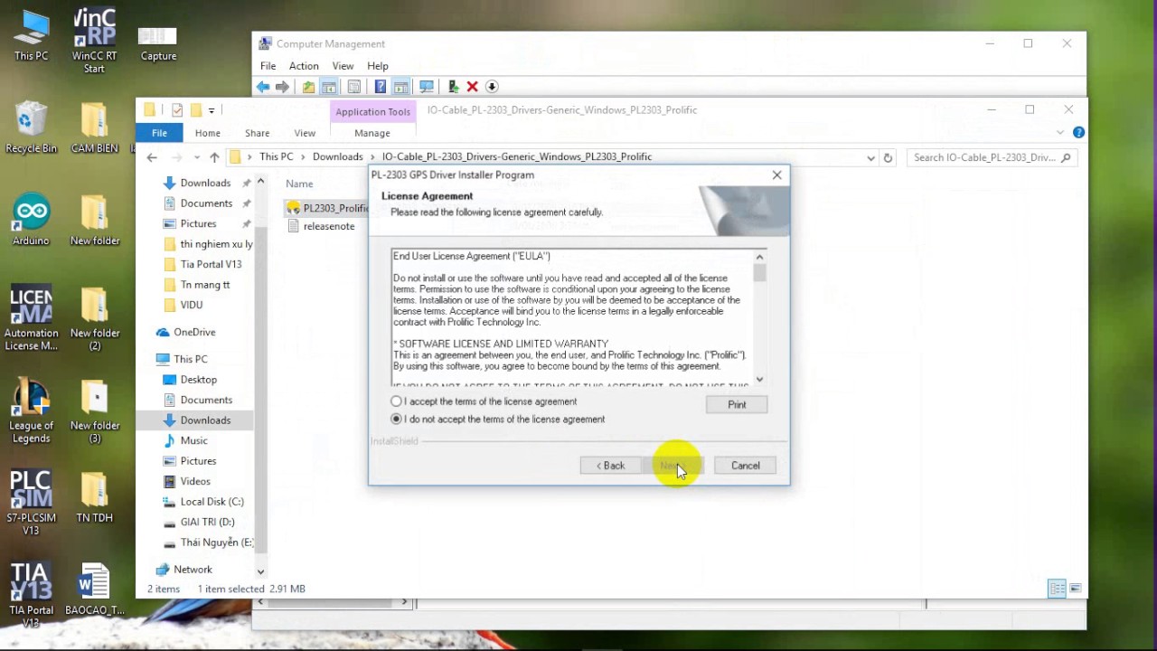
Task: Open Local Disk (C:) in the navigation pane
Action: 212,502
